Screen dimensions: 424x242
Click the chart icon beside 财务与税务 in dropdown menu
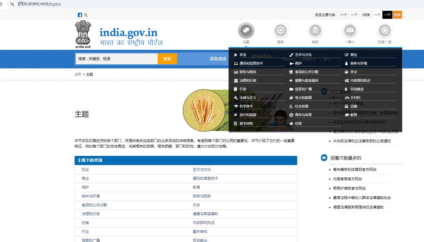tap(236, 72)
